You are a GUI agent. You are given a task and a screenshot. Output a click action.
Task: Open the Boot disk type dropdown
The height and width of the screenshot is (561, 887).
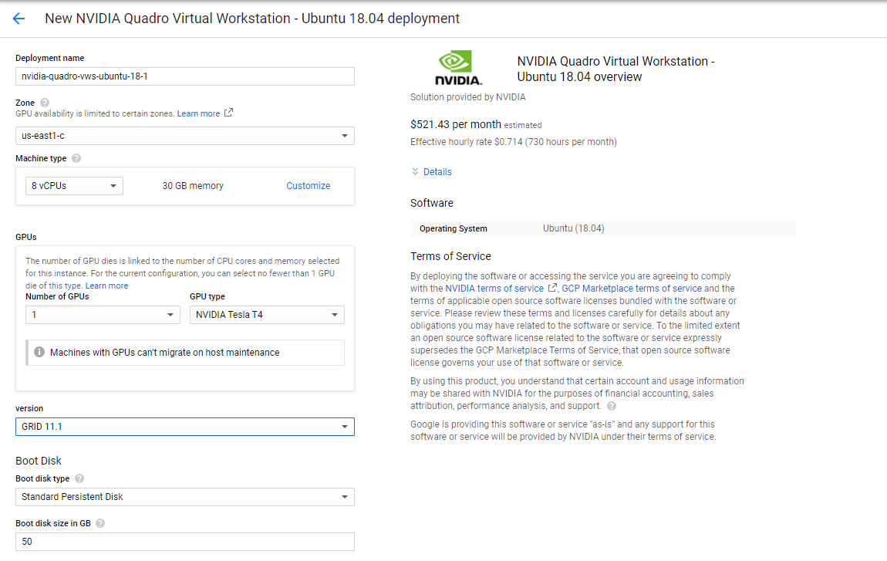pyautogui.click(x=185, y=497)
